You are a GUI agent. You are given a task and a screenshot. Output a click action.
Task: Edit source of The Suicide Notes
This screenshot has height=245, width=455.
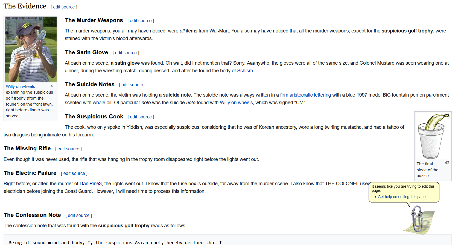[x=132, y=85]
